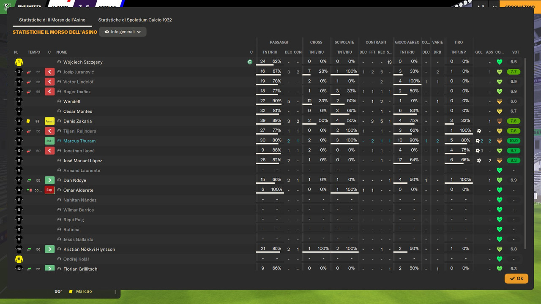Click red substituted-off arrow for Victor Lindelöf

tap(50, 81)
